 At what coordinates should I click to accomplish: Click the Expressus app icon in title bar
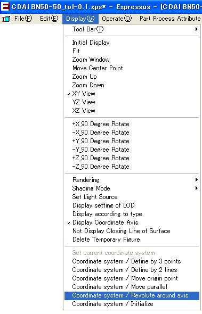[5, 6]
